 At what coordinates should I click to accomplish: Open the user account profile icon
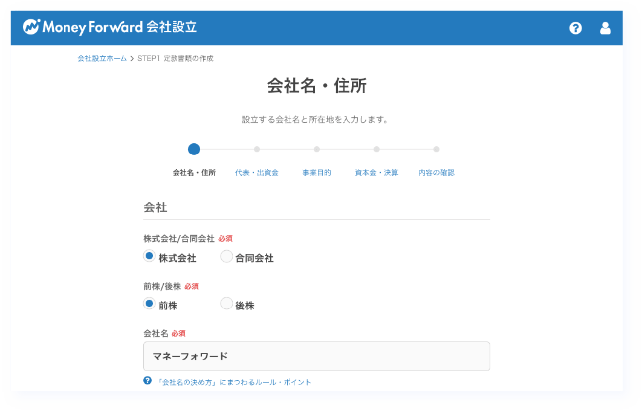coord(605,28)
